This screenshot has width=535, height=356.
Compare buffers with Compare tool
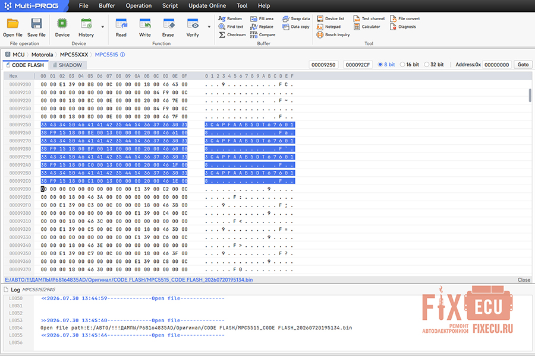click(263, 35)
